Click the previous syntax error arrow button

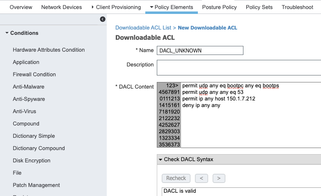(201, 178)
